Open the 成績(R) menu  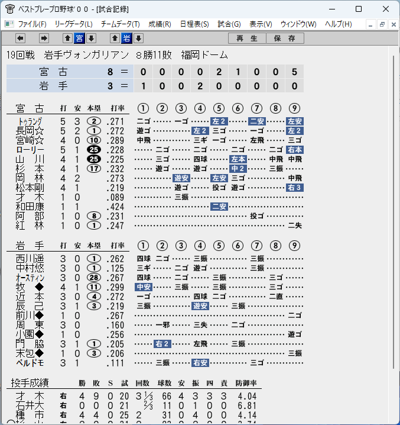coord(160,24)
